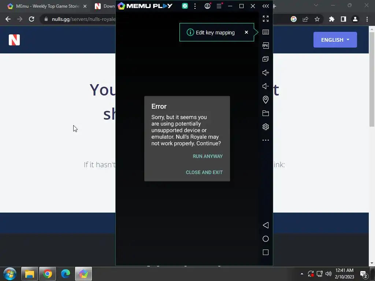Viewport: 375px width, 281px height.
Task: Increase the volume in the MEmu sidebar
Action: tap(266, 73)
